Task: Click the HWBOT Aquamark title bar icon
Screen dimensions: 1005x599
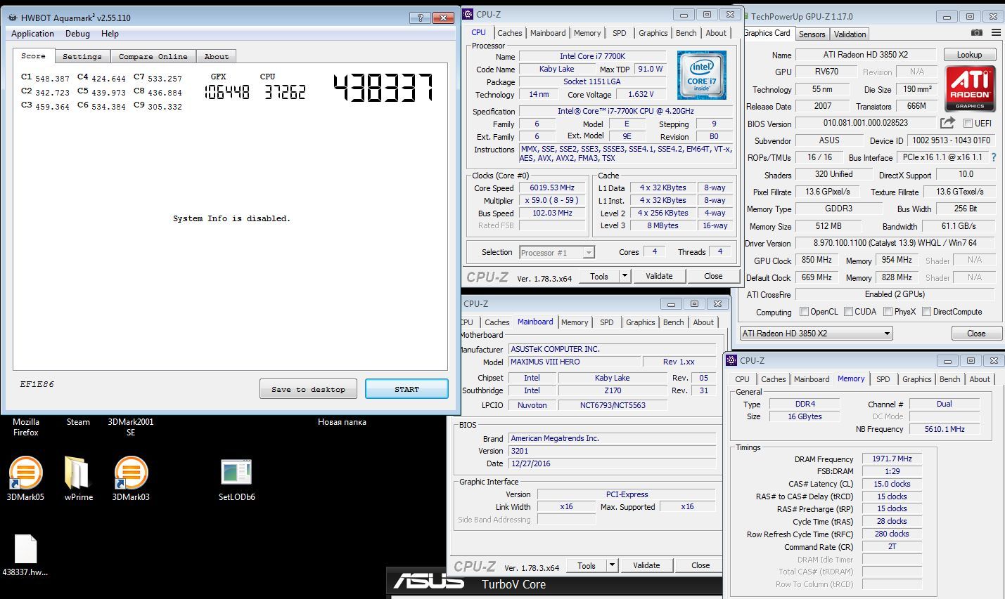Action: pyautogui.click(x=13, y=18)
